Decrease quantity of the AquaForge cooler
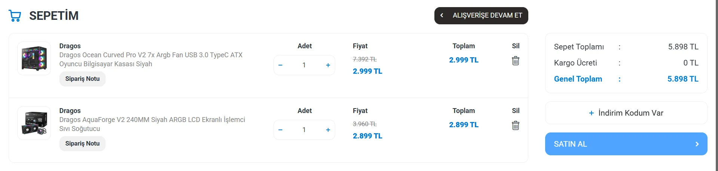 [280, 130]
